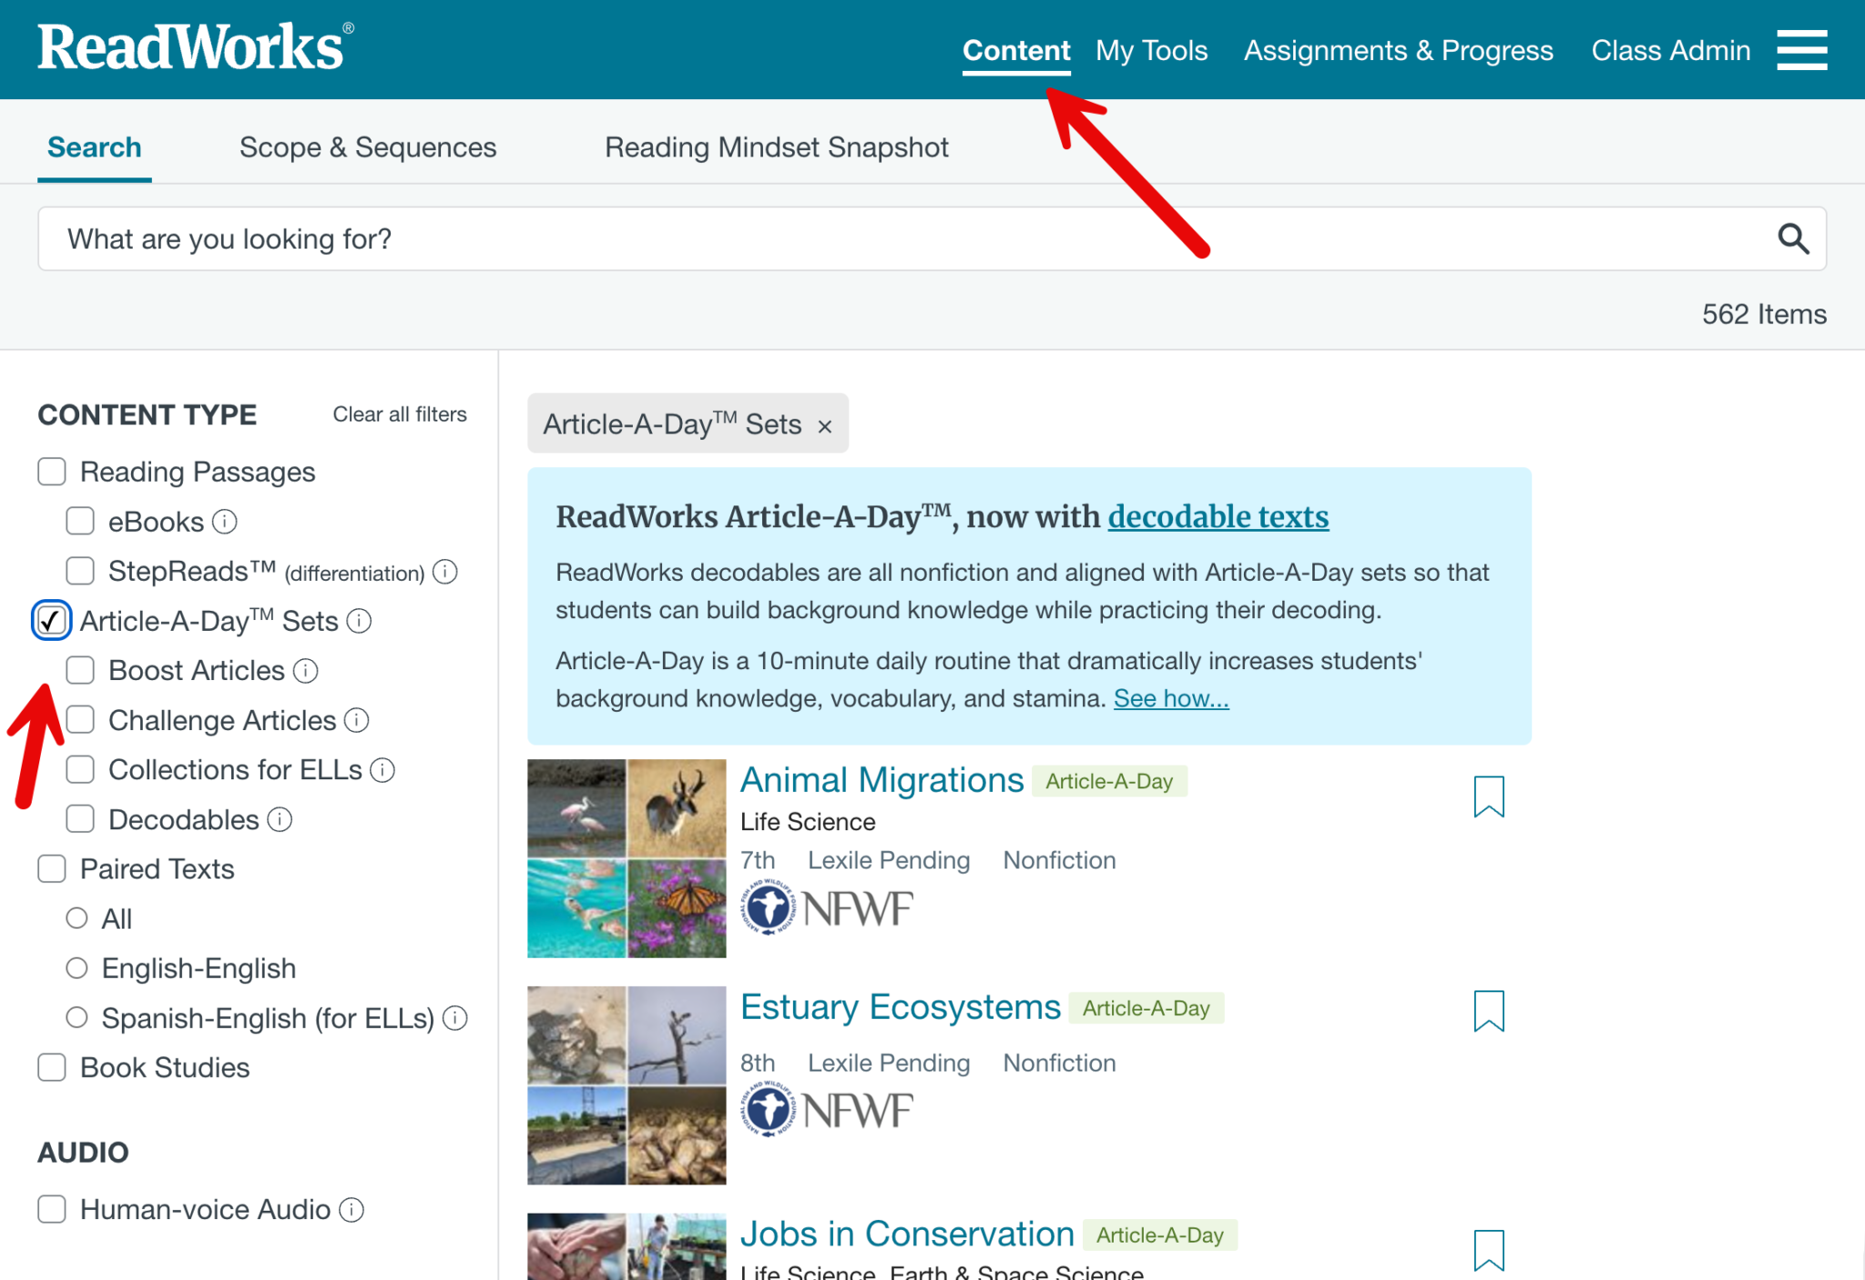Viewport: 1865px width, 1280px height.
Task: Switch to the Search tab
Action: click(95, 147)
